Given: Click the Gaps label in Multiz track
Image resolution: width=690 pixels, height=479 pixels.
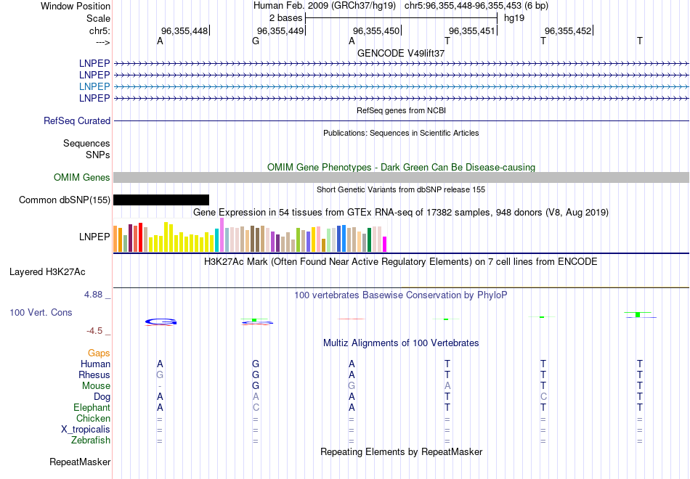Looking at the screenshot, I should click(x=99, y=353).
